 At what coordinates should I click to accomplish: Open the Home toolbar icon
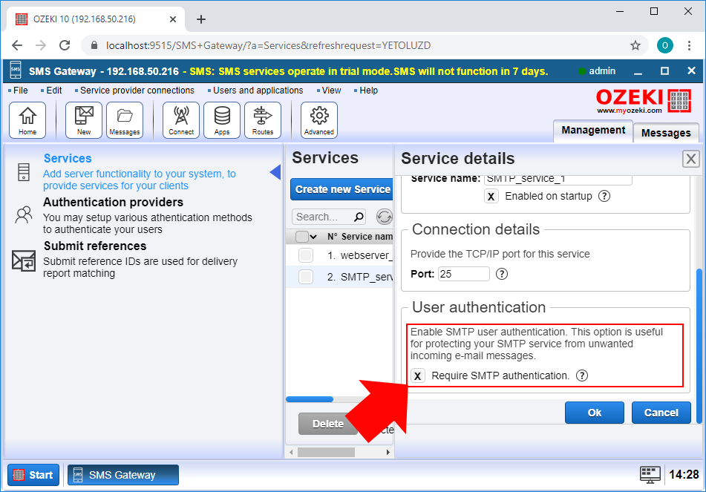click(x=27, y=120)
